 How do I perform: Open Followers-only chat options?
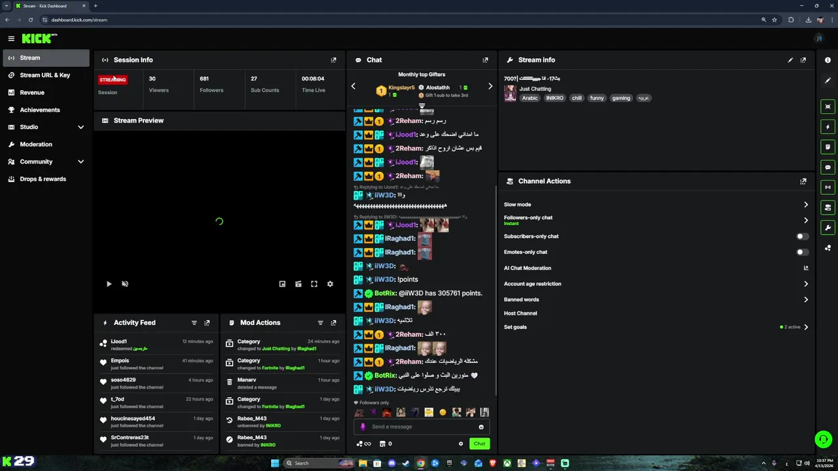(656, 220)
